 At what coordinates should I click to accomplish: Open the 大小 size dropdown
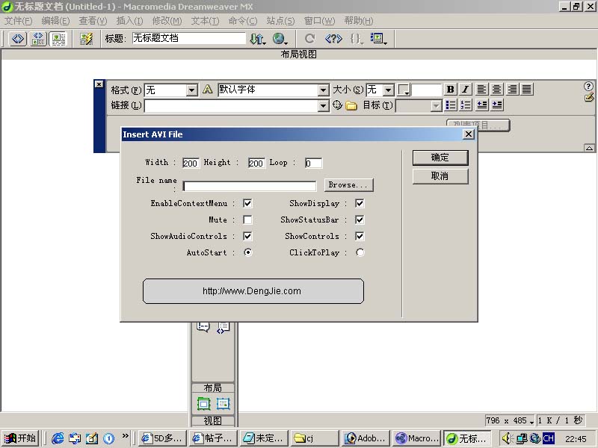point(388,90)
